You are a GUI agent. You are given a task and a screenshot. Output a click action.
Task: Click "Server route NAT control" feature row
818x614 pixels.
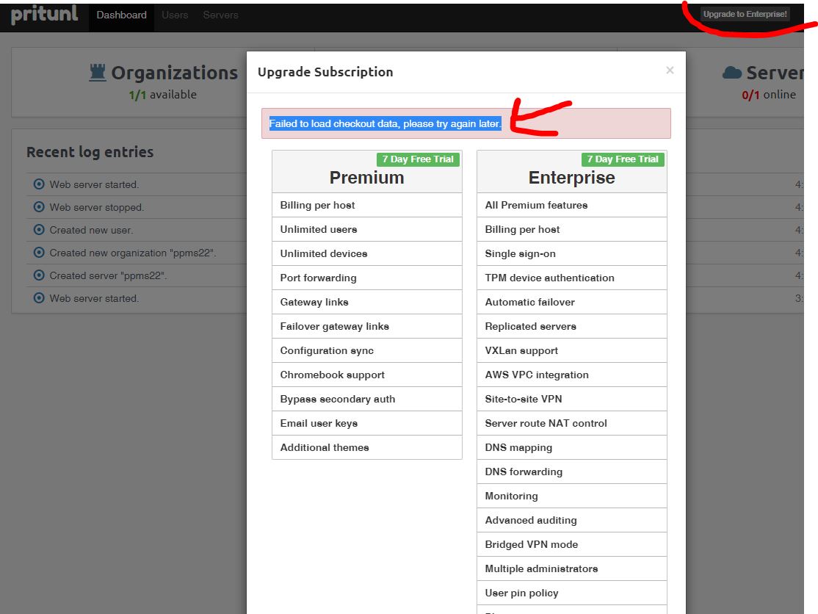coord(572,424)
